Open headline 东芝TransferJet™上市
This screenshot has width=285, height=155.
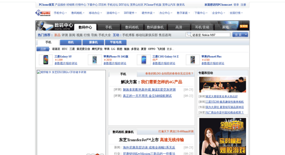[139, 140]
